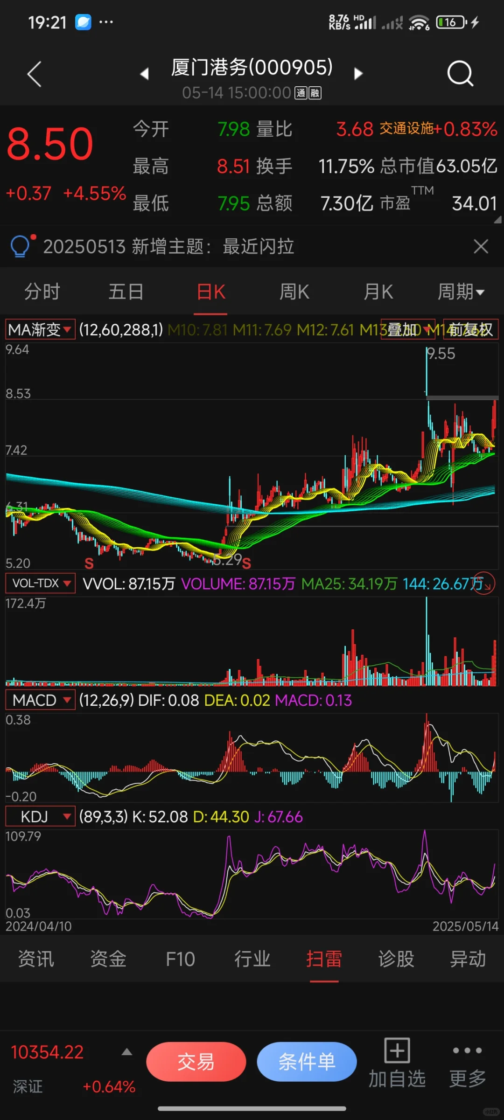The height and width of the screenshot is (1120, 504).
Task: Open the F10 tab
Action: 180,959
